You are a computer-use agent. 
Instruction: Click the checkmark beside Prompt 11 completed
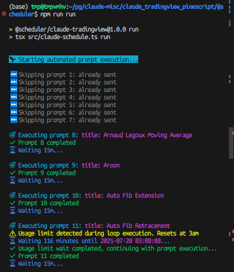coord(13,256)
